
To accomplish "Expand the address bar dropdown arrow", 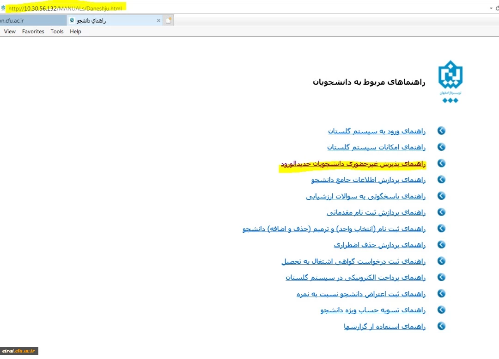I will click(491, 8).
